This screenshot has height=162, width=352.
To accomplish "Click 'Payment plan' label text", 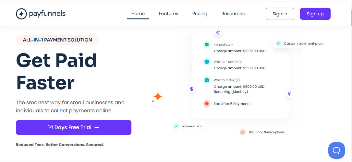I will (x=192, y=126).
